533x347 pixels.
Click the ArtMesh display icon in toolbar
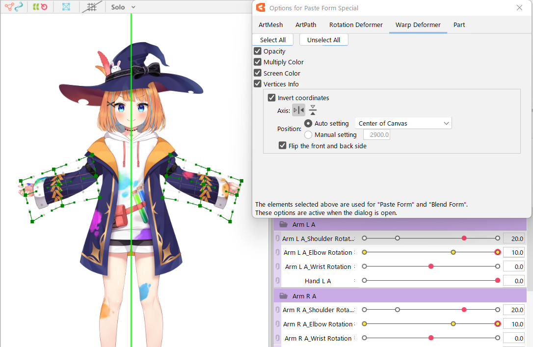[9, 7]
